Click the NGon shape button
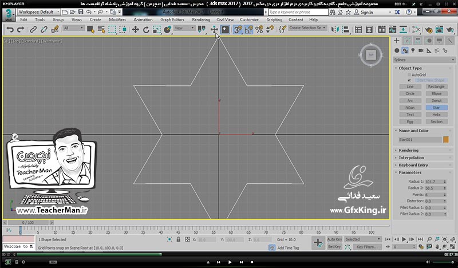The image size is (458, 268). (x=410, y=108)
